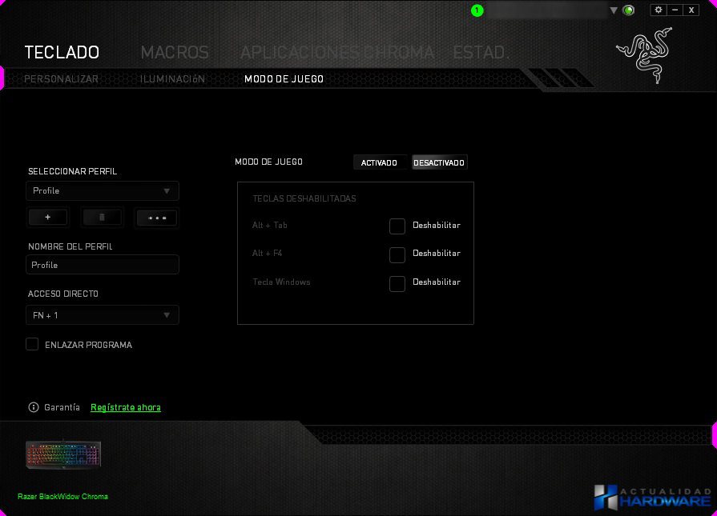Expand the account dropdown arrow at top

[x=614, y=10]
